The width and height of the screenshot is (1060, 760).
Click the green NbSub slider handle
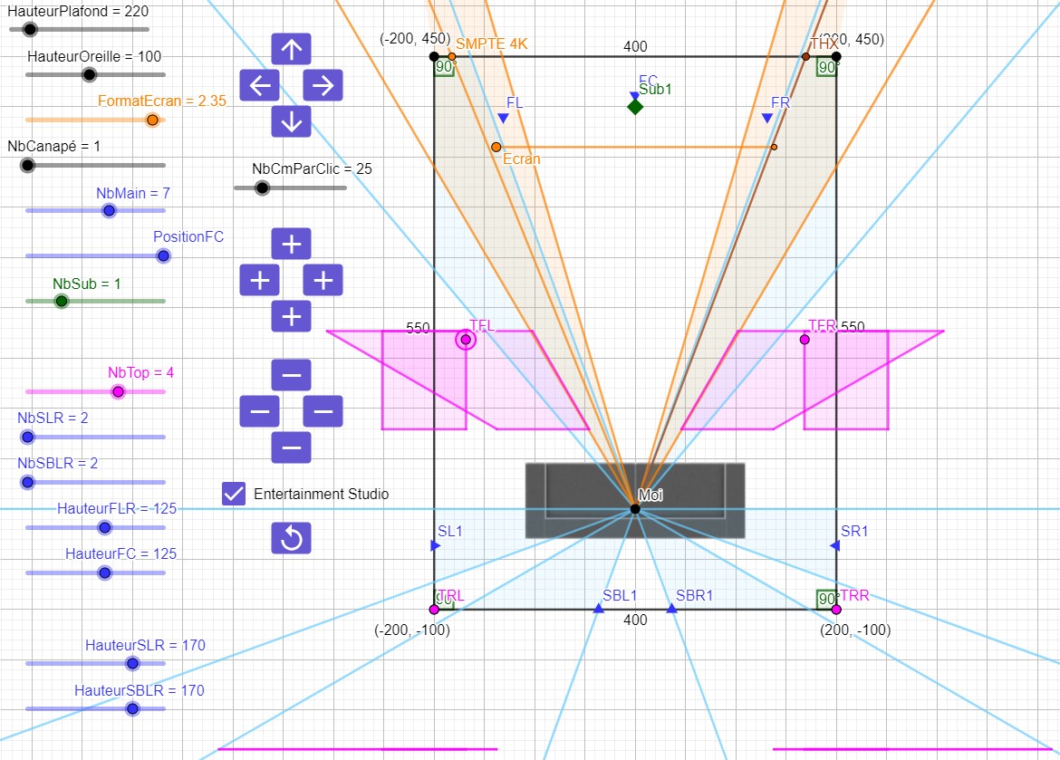[61, 301]
